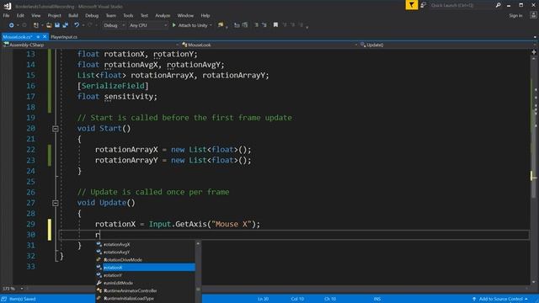Click the Undo toolbar icon
Image resolution: width=539 pixels, height=303 pixels.
77,25
